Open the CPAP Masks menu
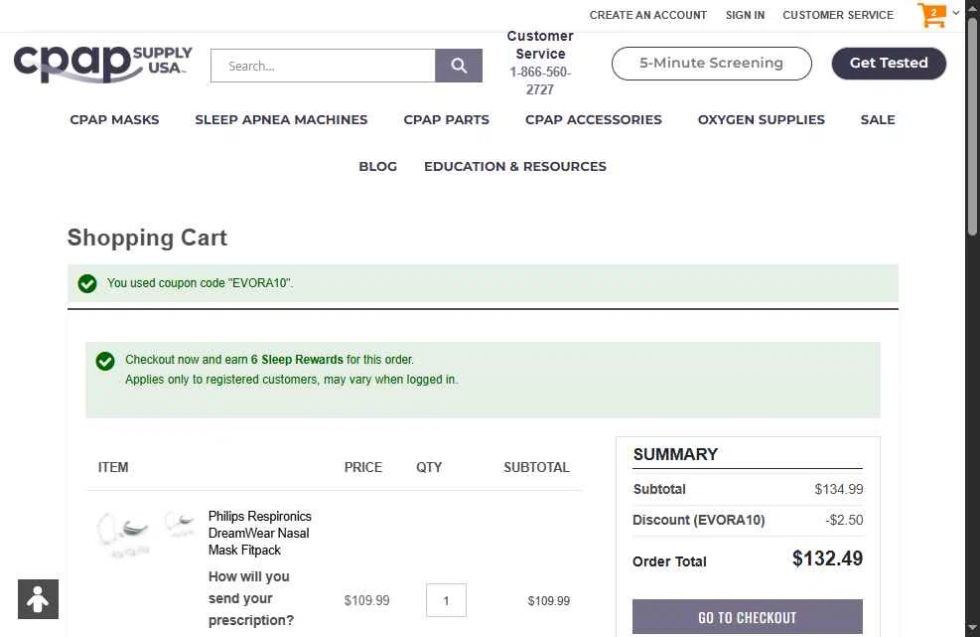The height and width of the screenshot is (637, 980). coord(114,119)
